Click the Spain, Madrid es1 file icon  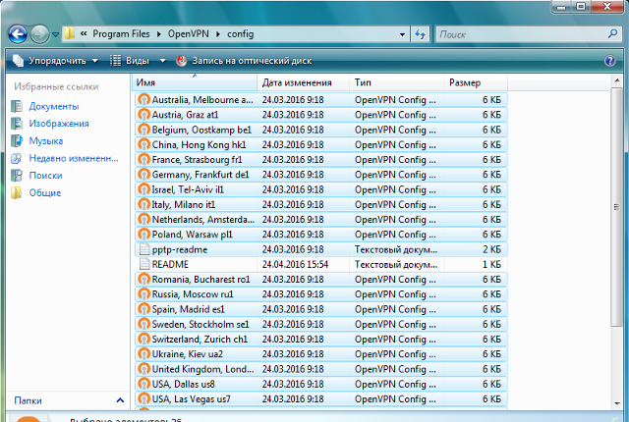pyautogui.click(x=143, y=309)
